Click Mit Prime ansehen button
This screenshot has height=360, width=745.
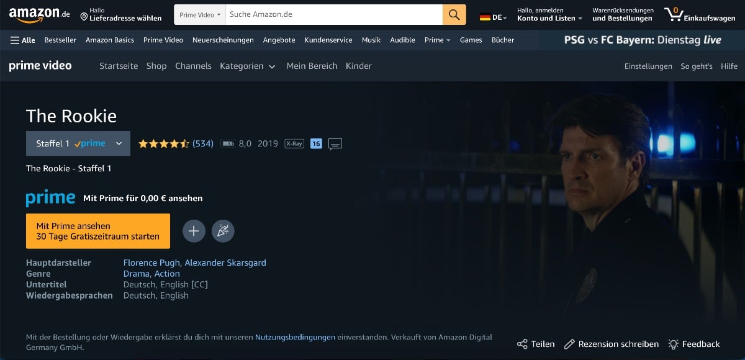click(98, 231)
